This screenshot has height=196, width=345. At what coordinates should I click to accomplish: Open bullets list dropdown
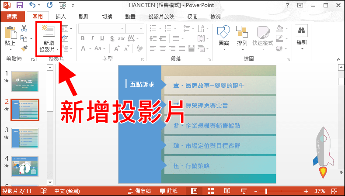pos(160,28)
